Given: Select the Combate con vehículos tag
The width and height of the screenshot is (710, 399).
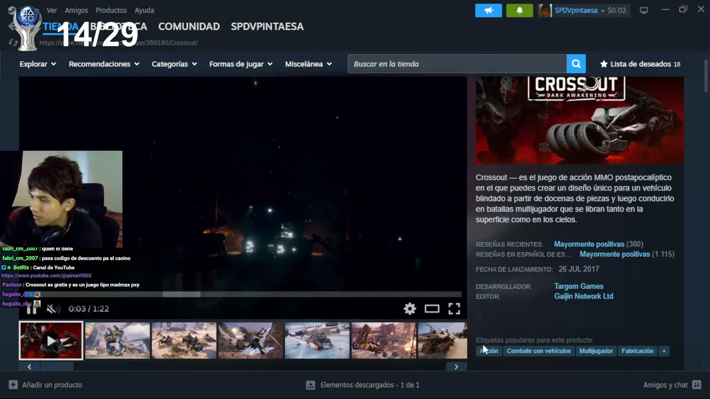Looking at the screenshot, I should tap(539, 351).
